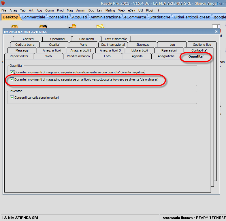The image size is (226, 221).
Task: Select the Qualita' settings tab
Action: (x=54, y=44)
